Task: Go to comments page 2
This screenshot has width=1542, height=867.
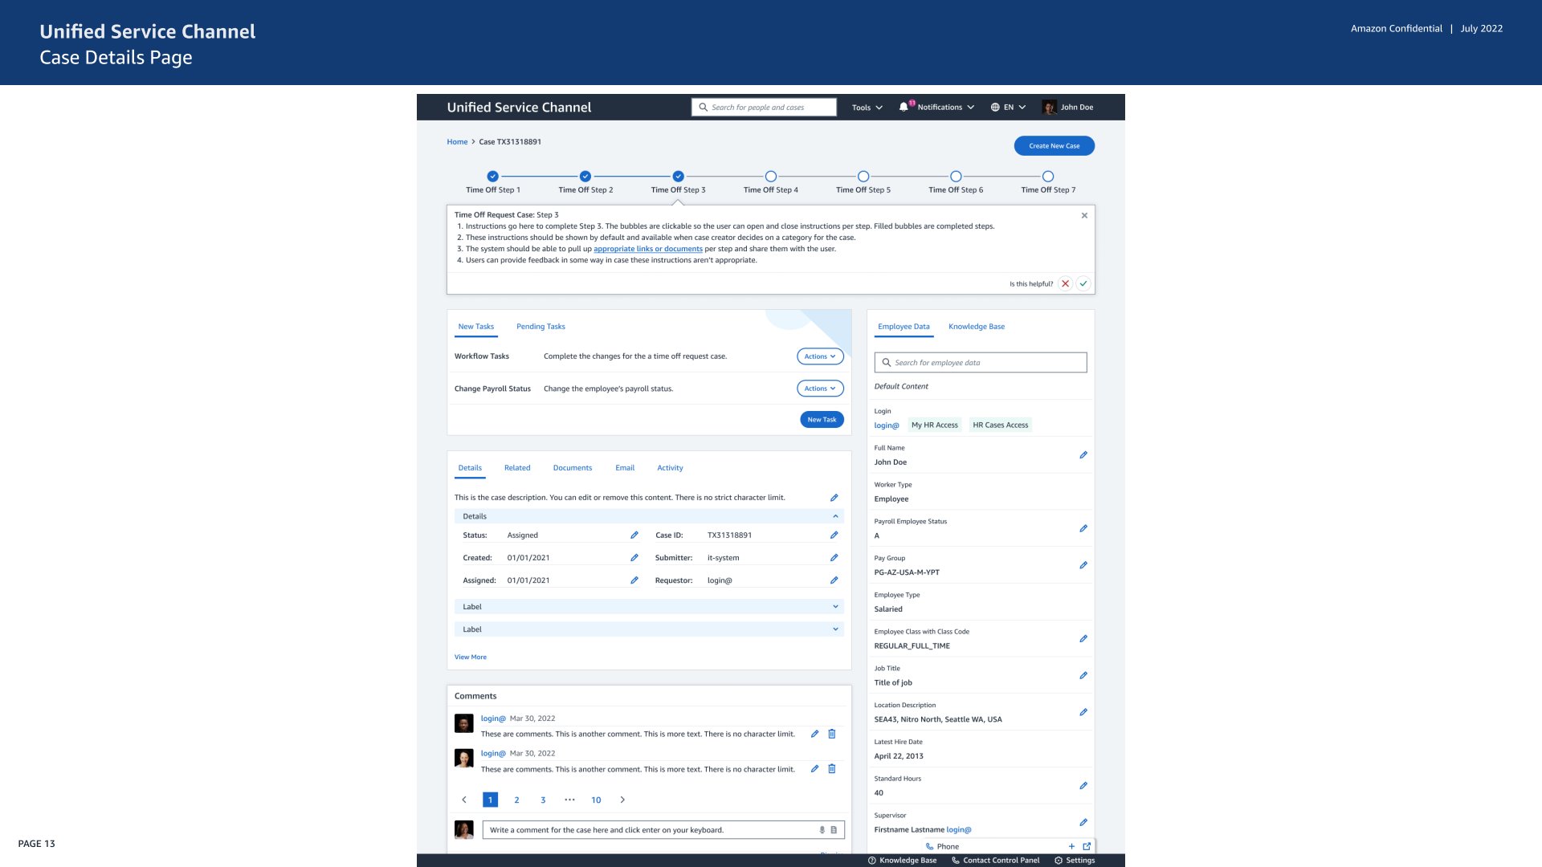Action: (x=516, y=800)
